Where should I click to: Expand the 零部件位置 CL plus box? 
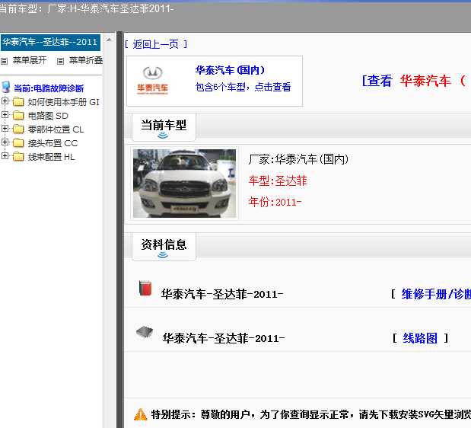[x=5, y=129]
